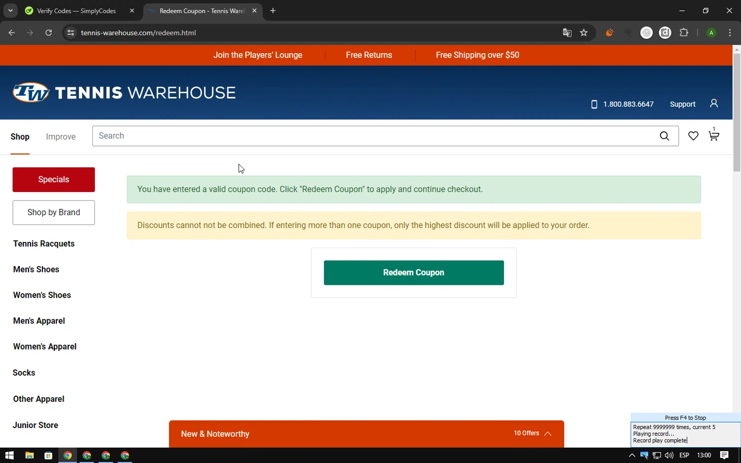Bookmark this page with the star icon
Screen dimensions: 741x463
(584, 33)
